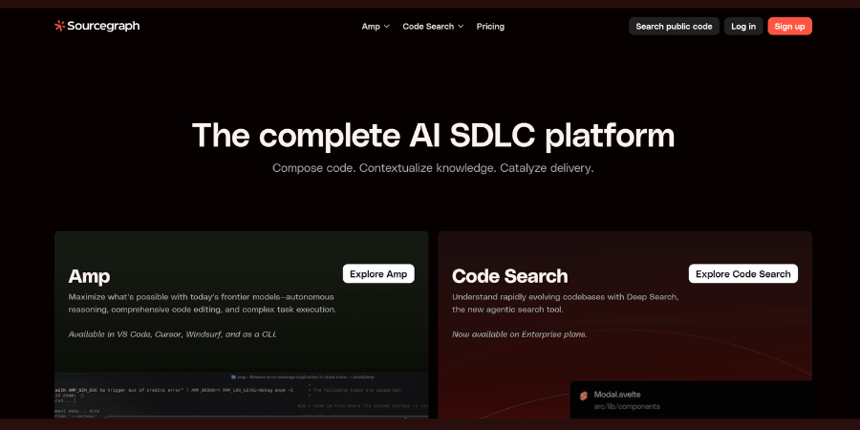Select the Code Search card heading
The height and width of the screenshot is (430, 860).
point(509,276)
